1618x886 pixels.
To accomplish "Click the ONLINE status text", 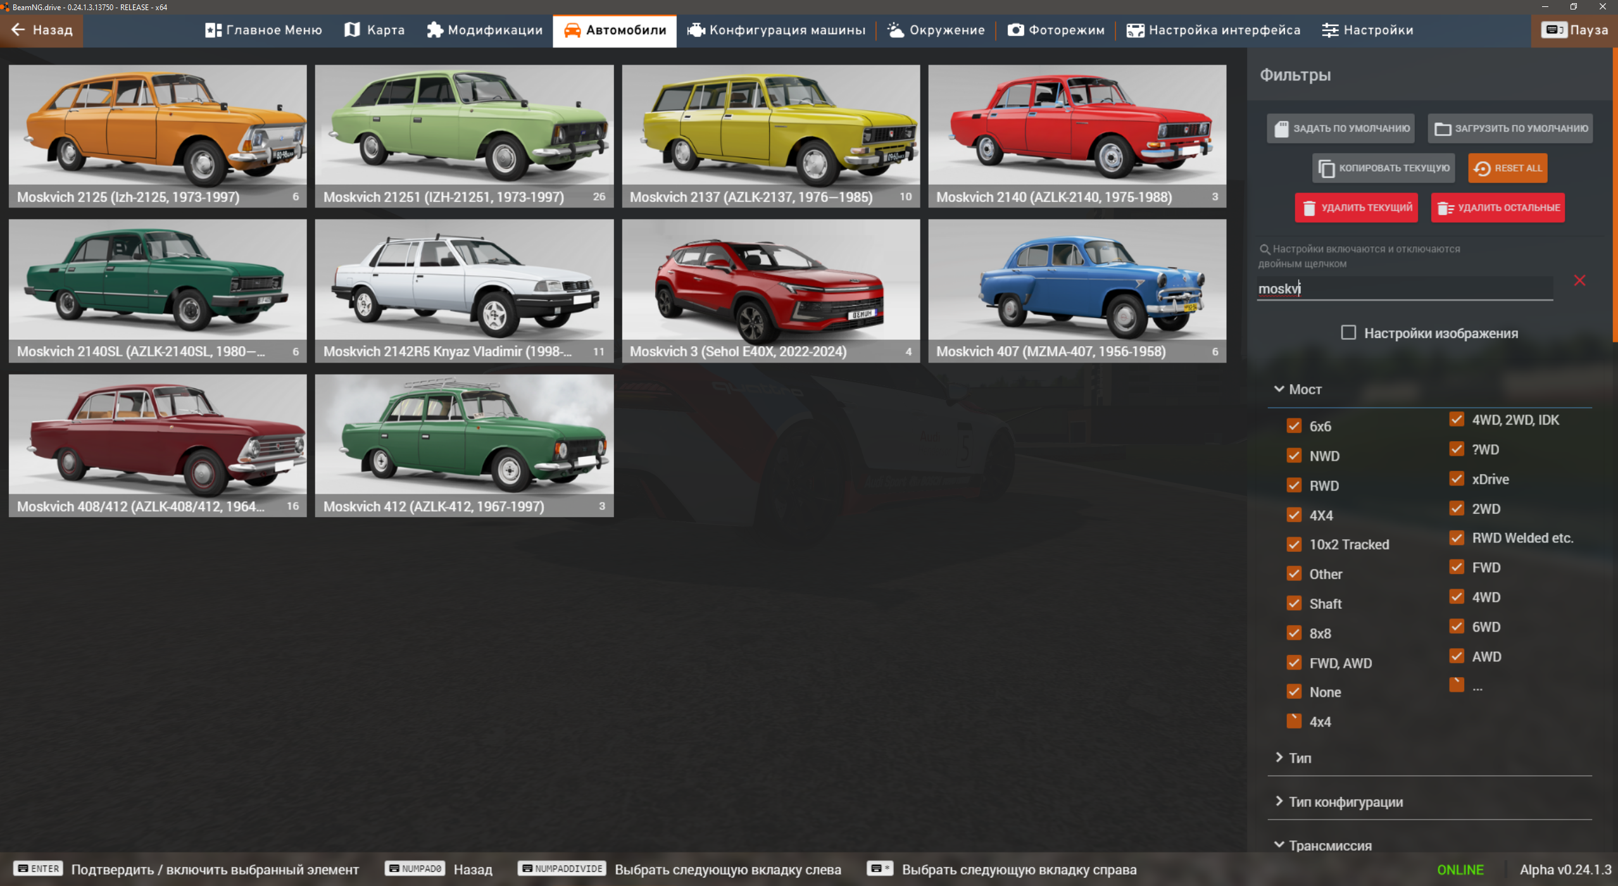I will (x=1460, y=870).
